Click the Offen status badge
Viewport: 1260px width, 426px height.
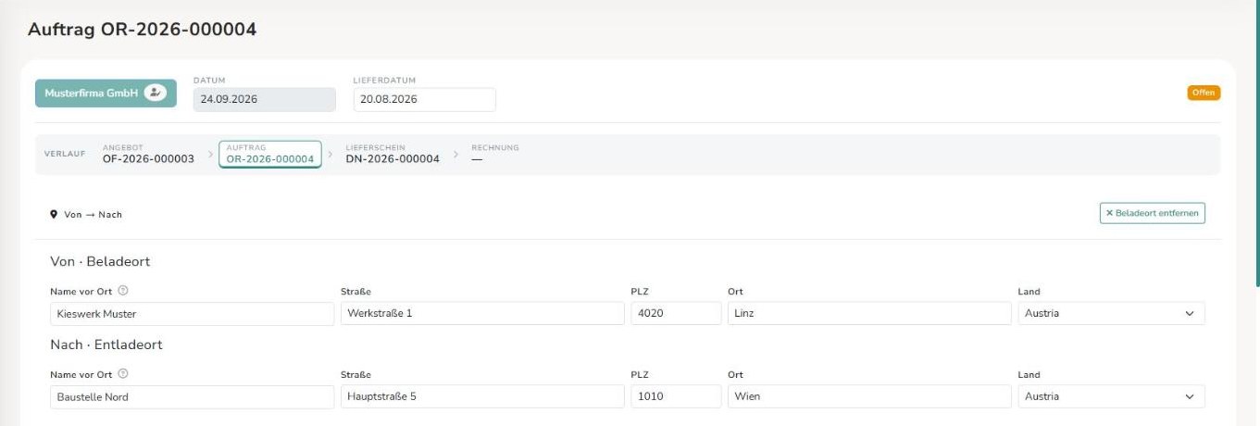pyautogui.click(x=1204, y=93)
